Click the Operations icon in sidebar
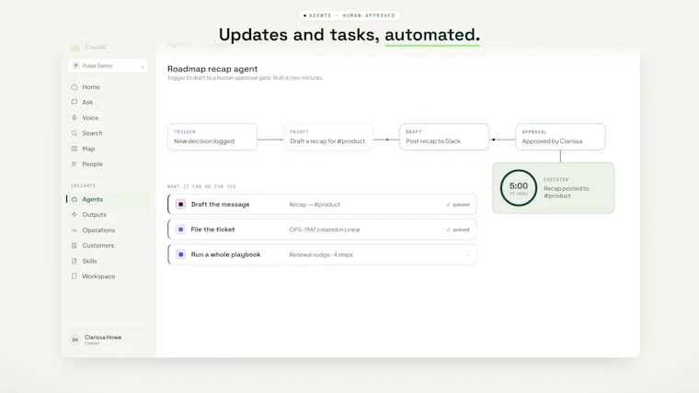This screenshot has height=393, width=699. click(x=74, y=230)
